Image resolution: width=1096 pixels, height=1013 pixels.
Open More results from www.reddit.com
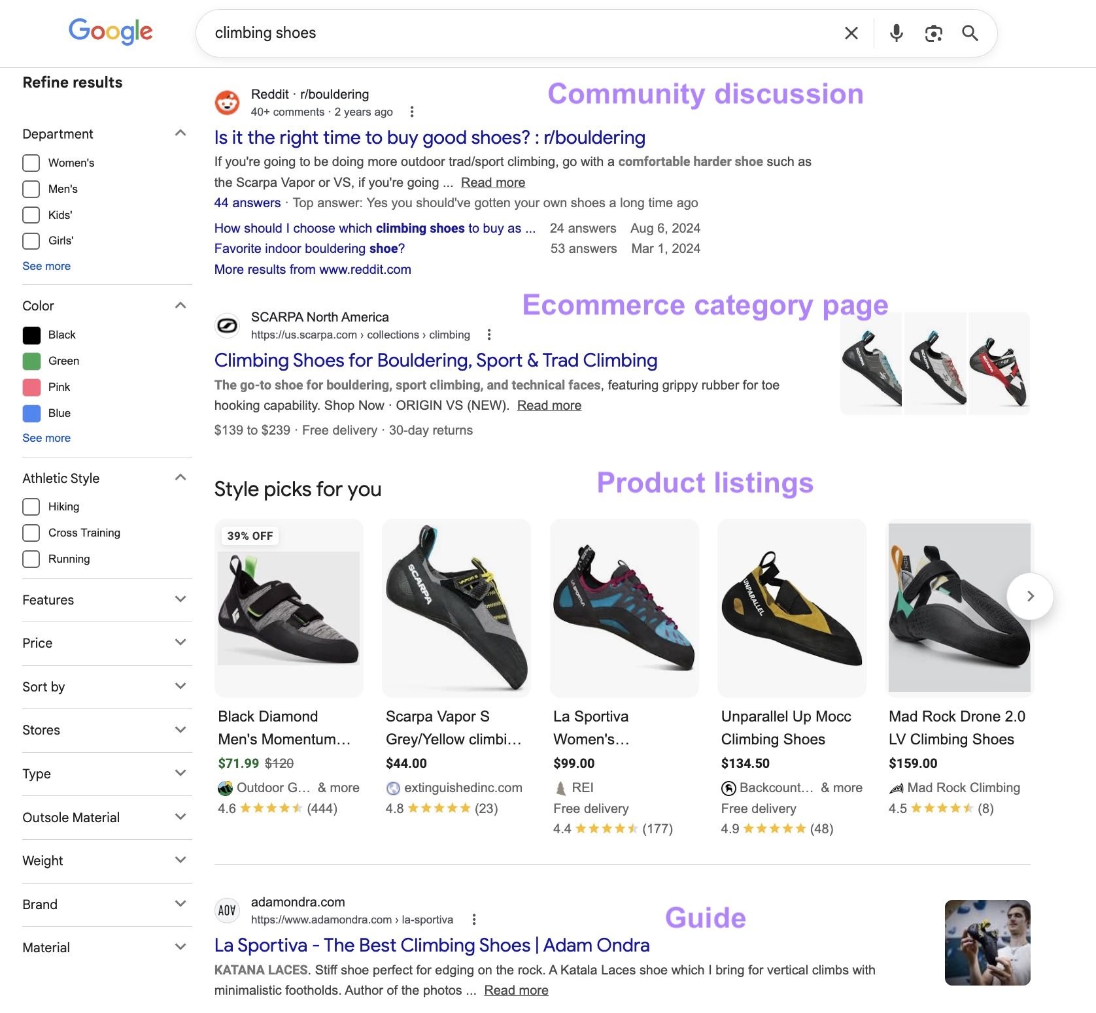click(312, 269)
